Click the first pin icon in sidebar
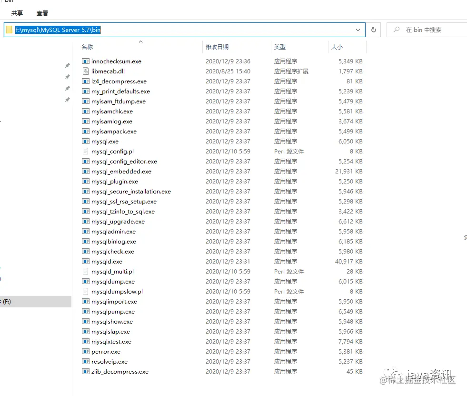 click(x=68, y=65)
